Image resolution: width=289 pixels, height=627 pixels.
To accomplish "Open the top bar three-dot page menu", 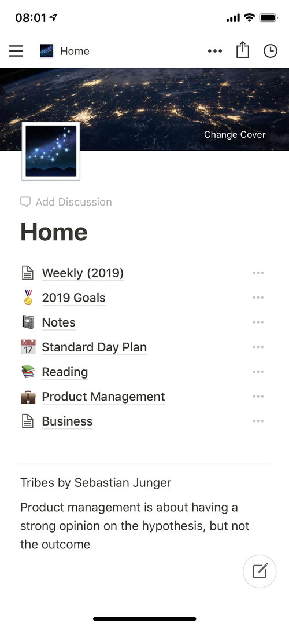I will (215, 51).
